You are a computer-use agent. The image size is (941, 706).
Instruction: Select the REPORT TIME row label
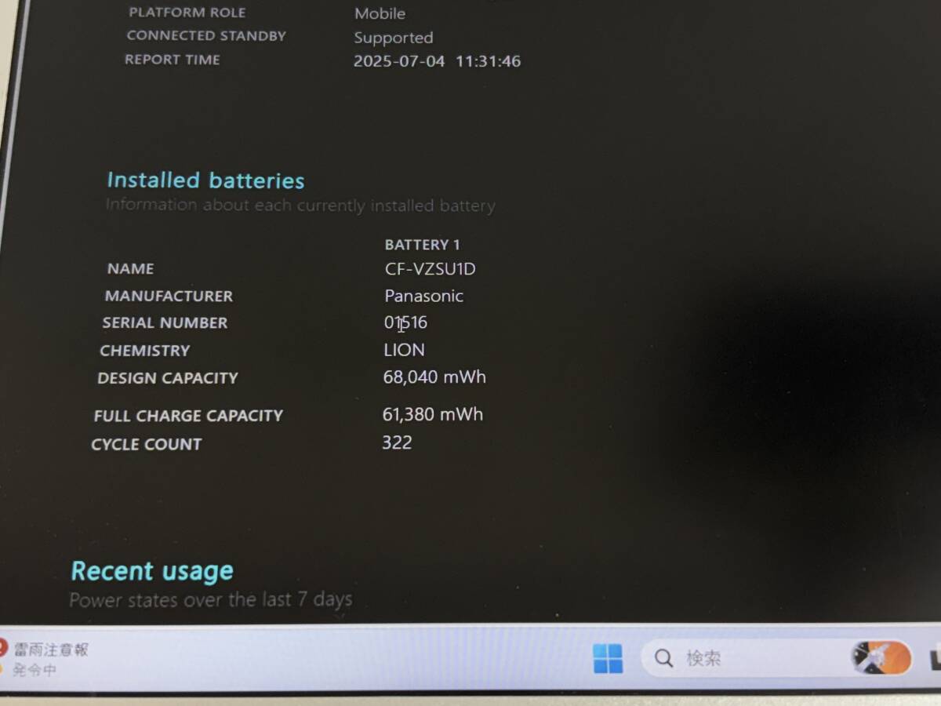coord(172,60)
